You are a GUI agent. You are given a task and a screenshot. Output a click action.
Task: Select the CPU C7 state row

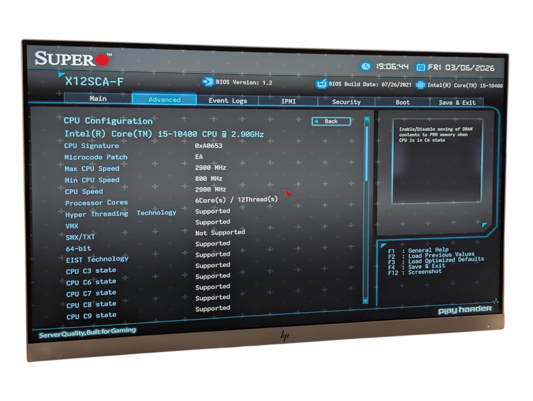click(148, 290)
